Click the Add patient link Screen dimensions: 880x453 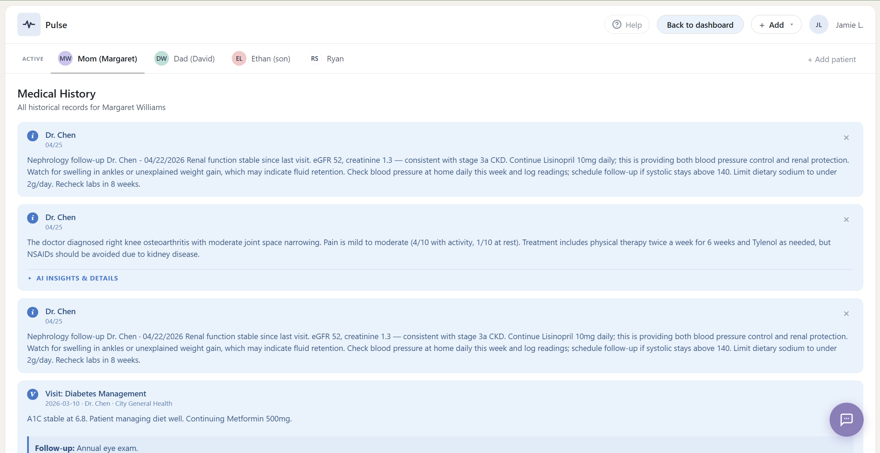point(831,59)
